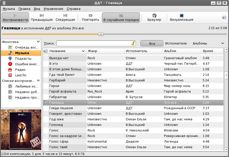Open the Музыка menu

point(9,9)
